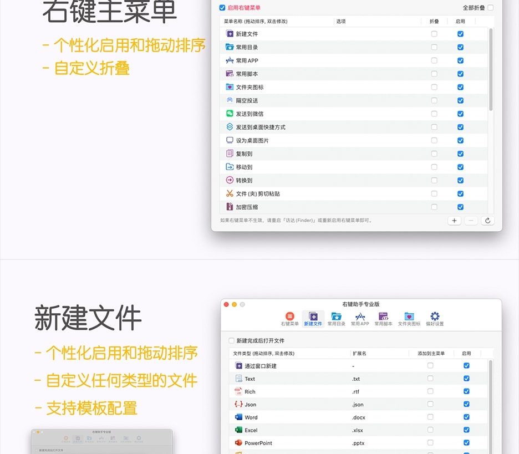Viewport: 519px width, 454px height.
Task: Click the 发送到微信 WeChat icon
Action: pos(230,114)
